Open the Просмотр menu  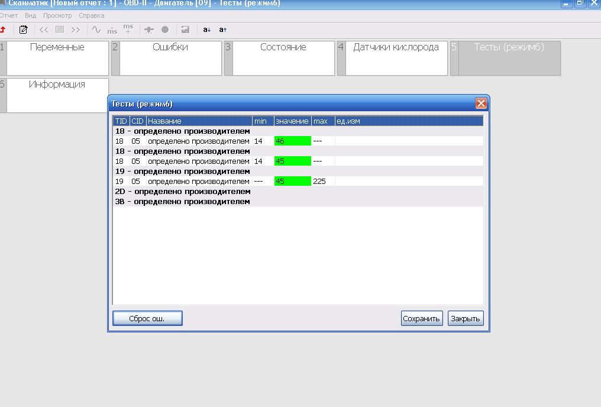57,16
